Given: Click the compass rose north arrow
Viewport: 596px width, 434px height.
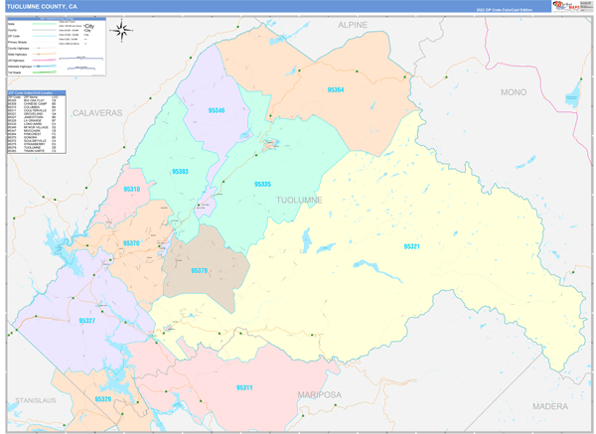Looking at the screenshot, I should [x=121, y=30].
